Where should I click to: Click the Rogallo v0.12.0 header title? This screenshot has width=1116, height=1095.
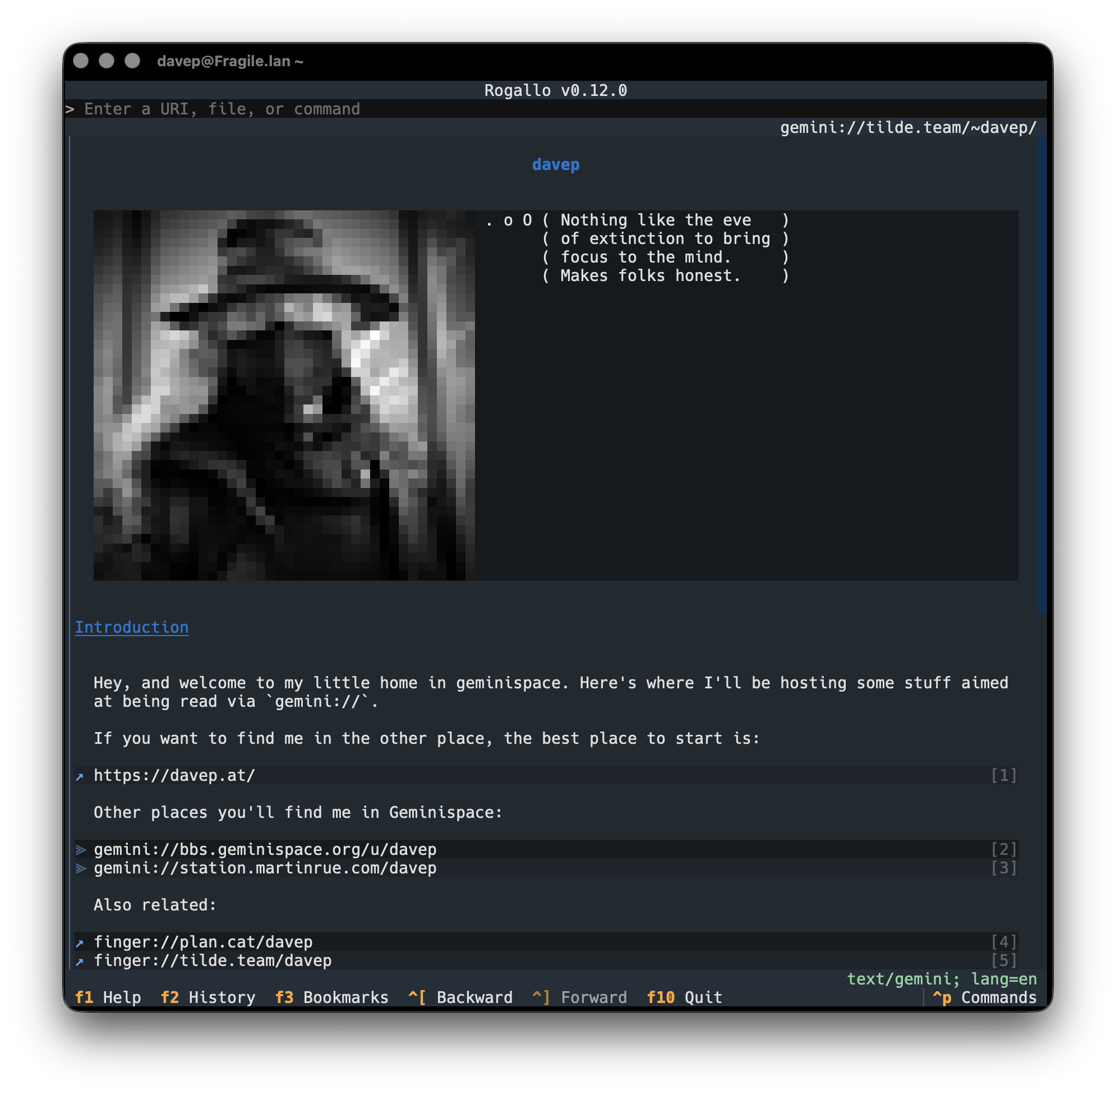[555, 90]
